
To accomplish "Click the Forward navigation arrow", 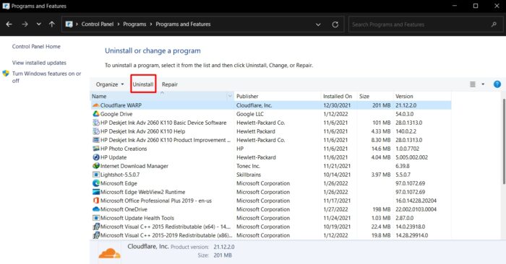I will point(25,24).
